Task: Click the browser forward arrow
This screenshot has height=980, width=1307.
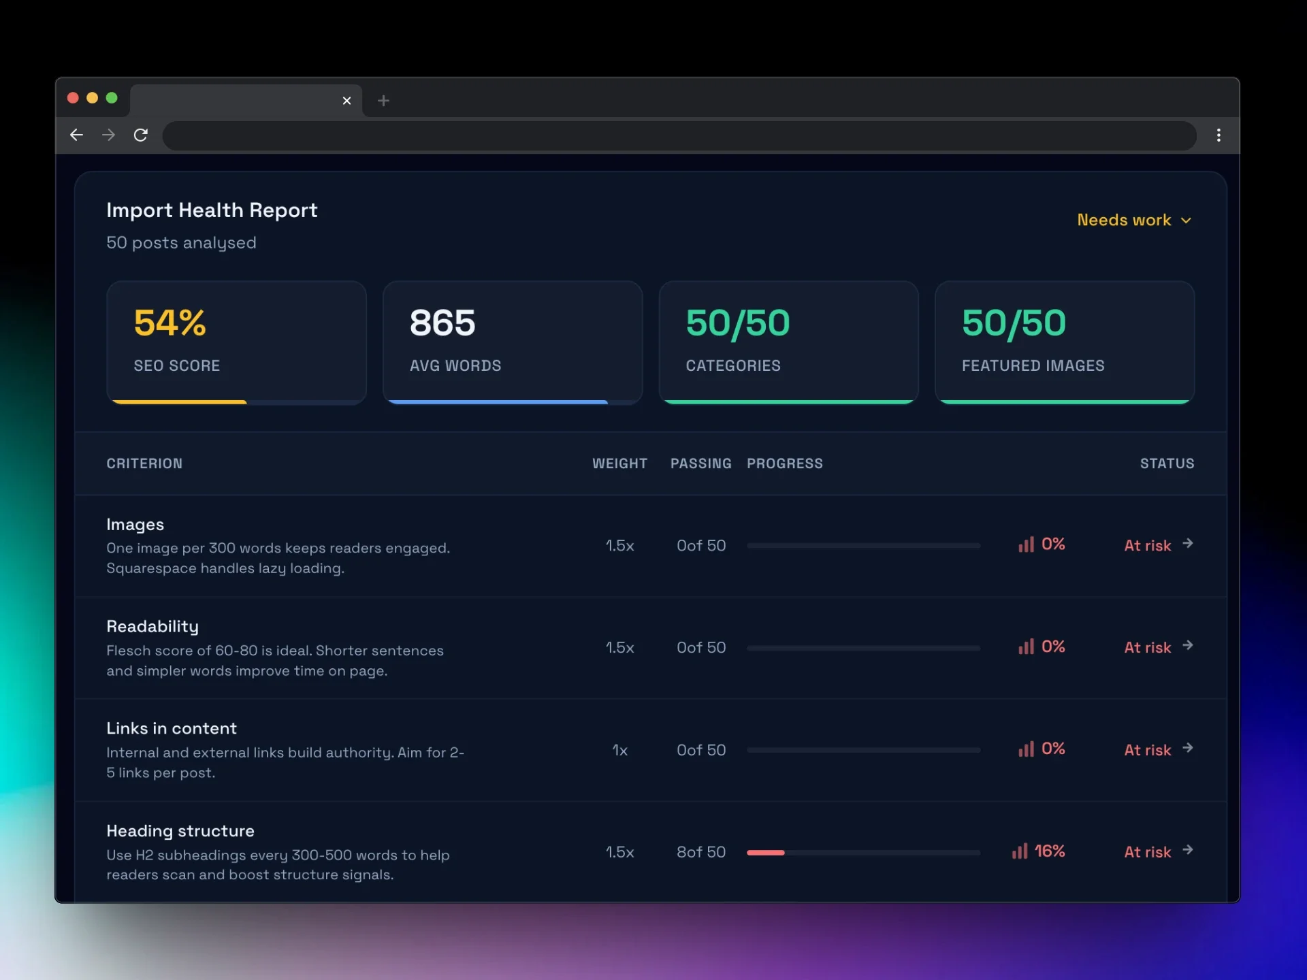Action: coord(109,135)
